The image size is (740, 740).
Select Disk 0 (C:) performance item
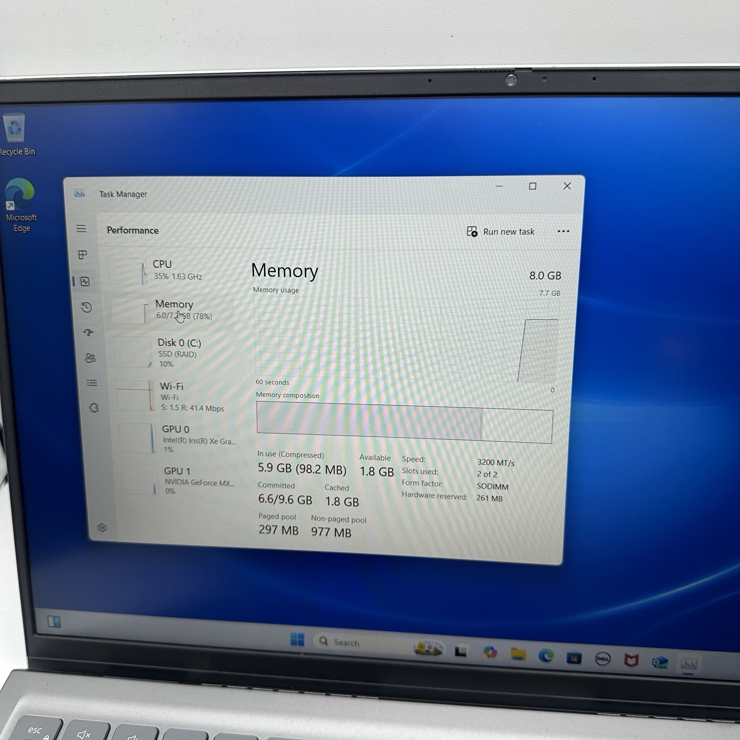(x=178, y=352)
